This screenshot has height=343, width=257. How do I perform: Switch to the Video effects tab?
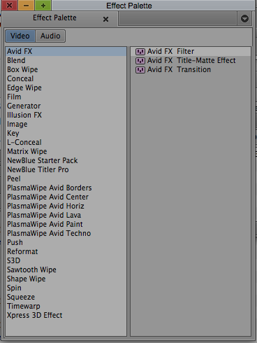click(x=20, y=36)
